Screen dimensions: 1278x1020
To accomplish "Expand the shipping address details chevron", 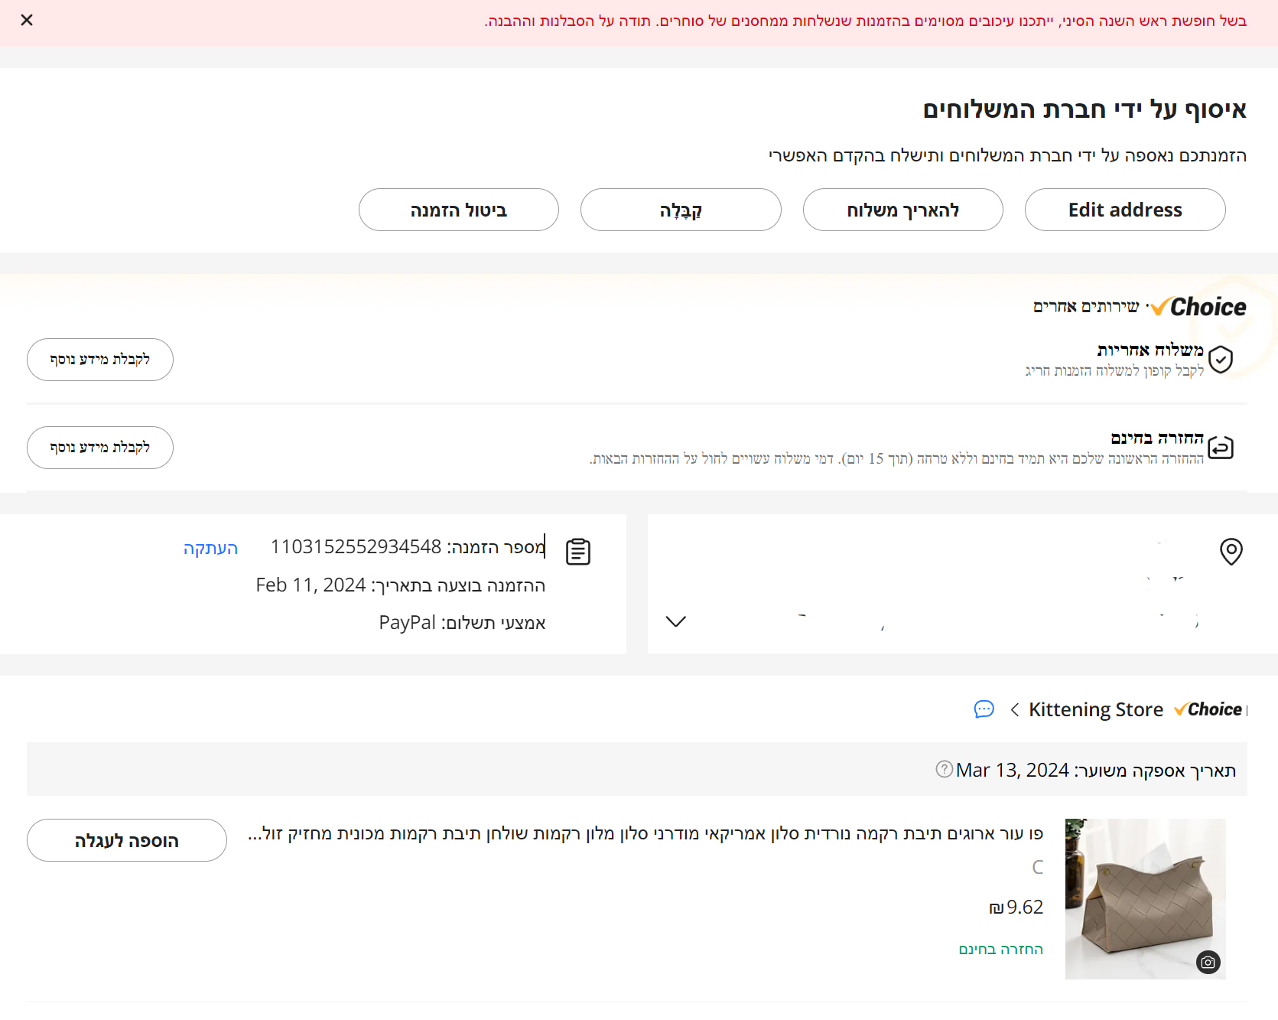I will [675, 621].
